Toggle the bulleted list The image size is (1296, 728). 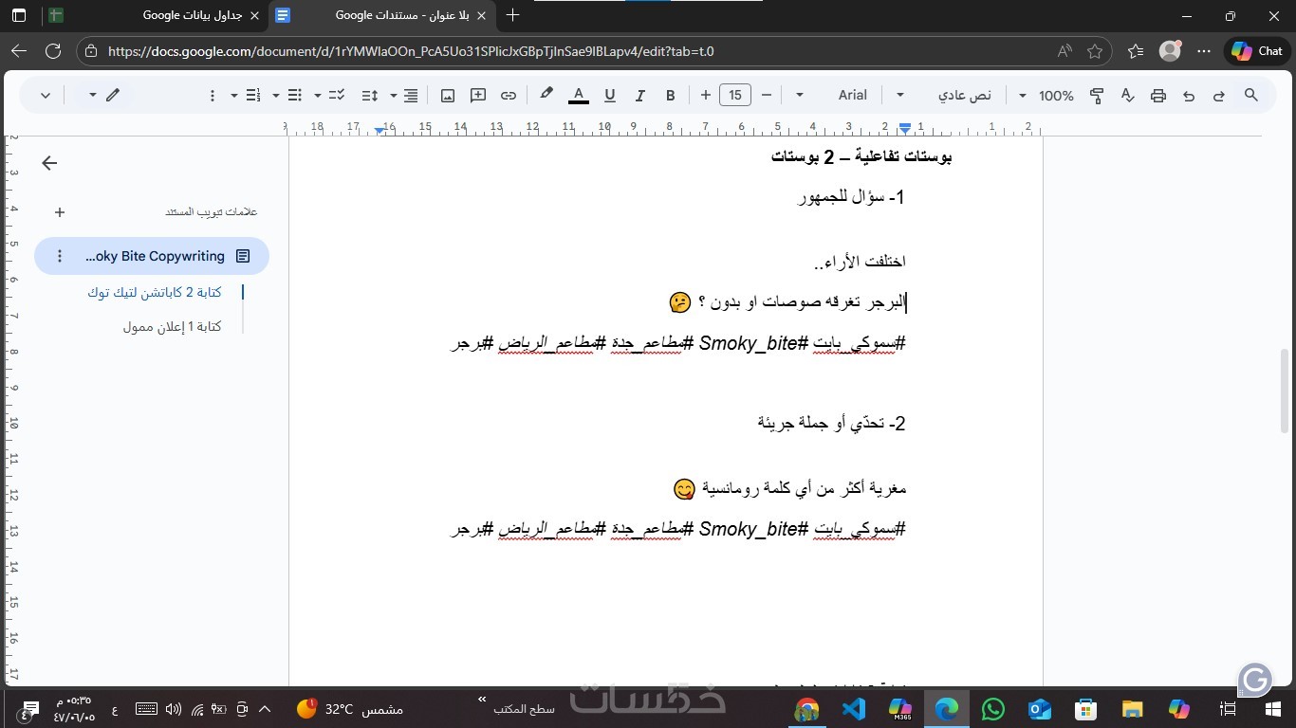(x=295, y=95)
